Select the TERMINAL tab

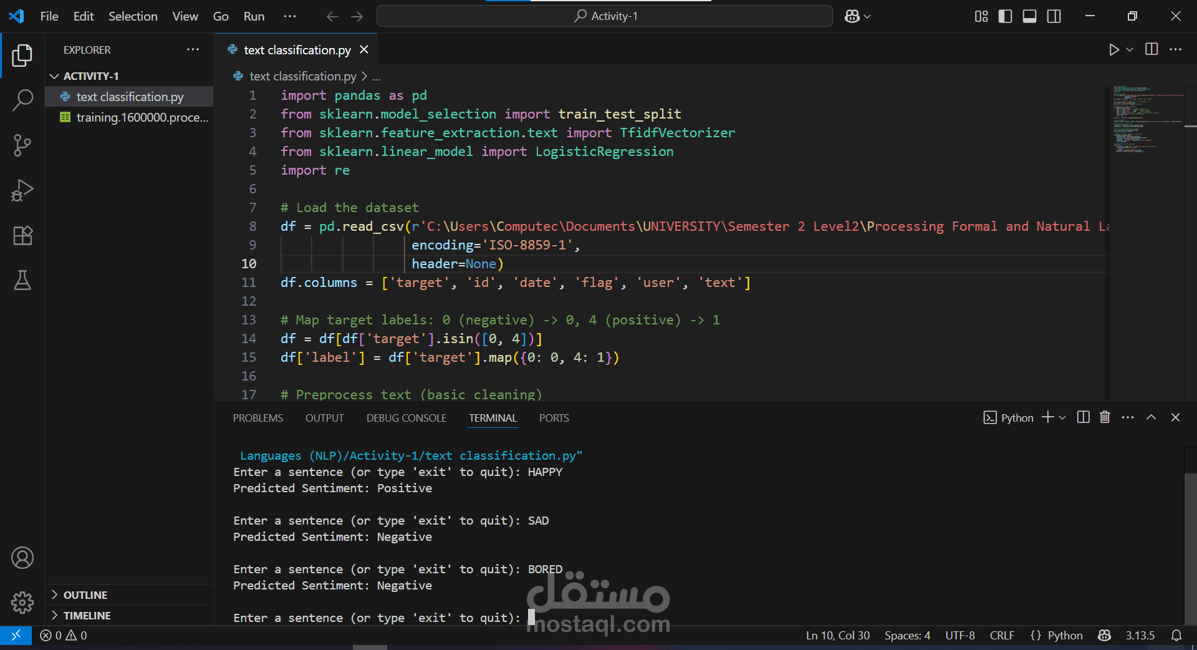point(493,418)
